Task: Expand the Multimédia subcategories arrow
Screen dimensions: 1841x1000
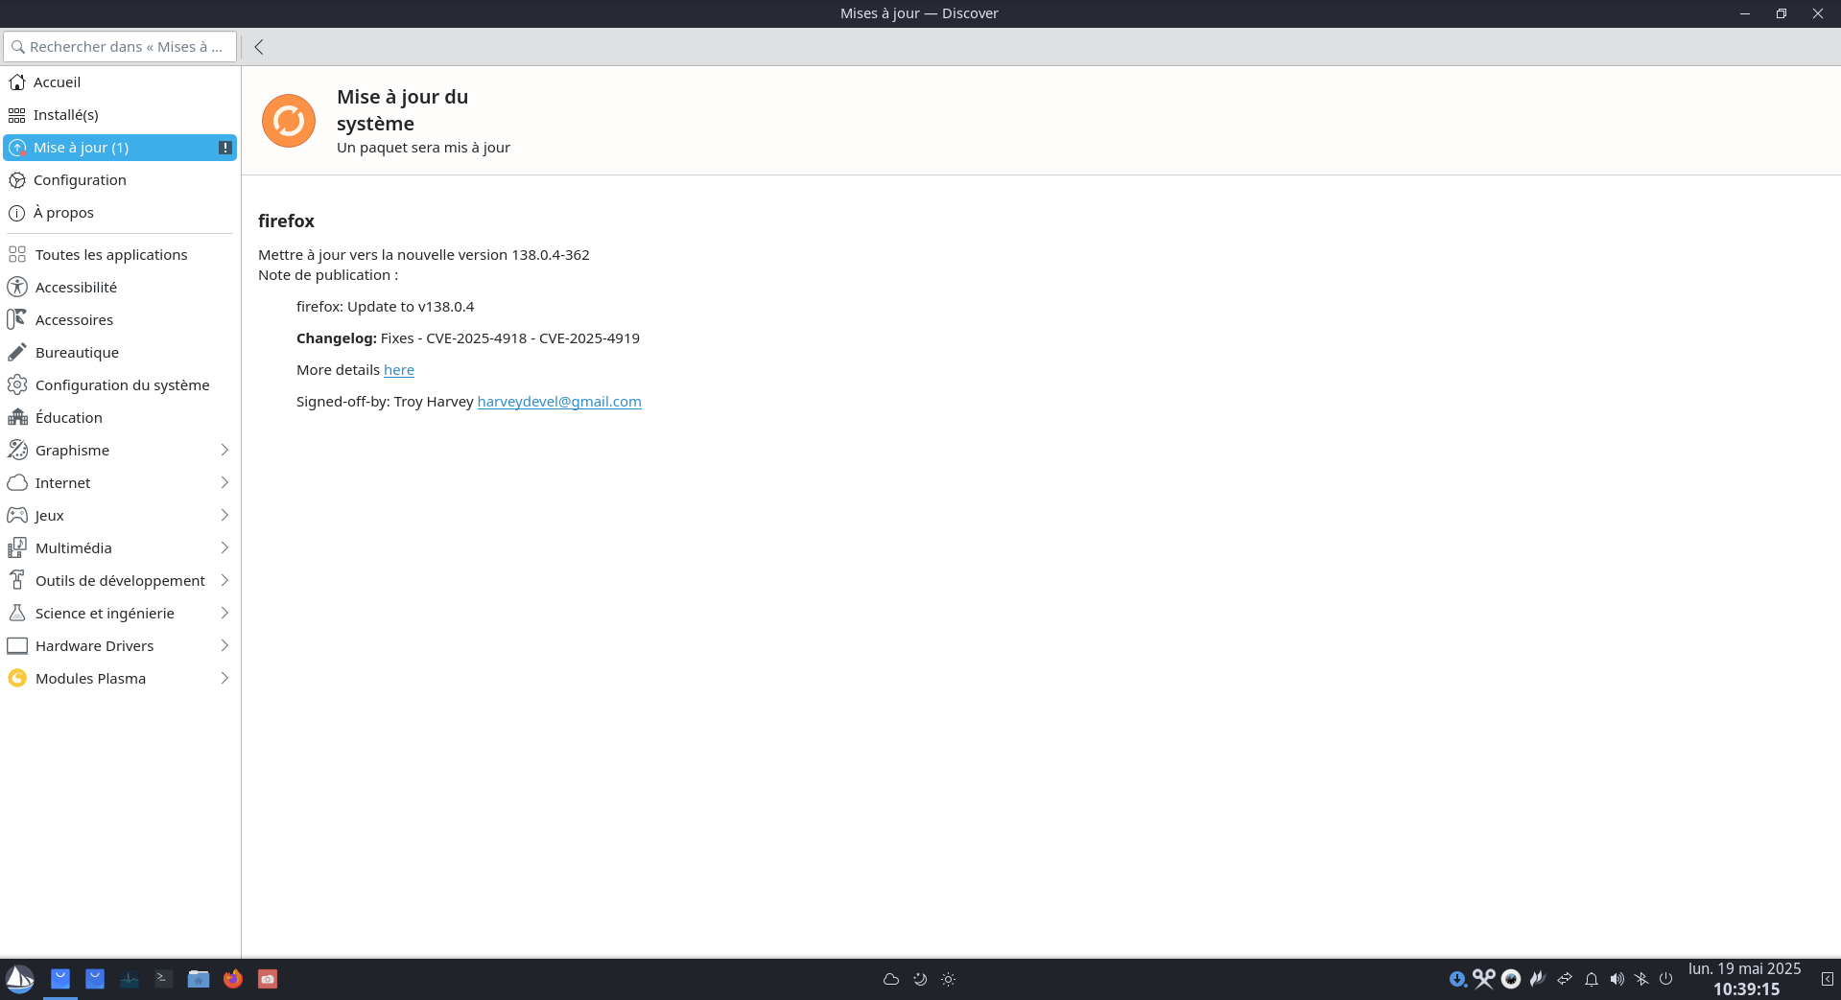Action: tap(224, 548)
